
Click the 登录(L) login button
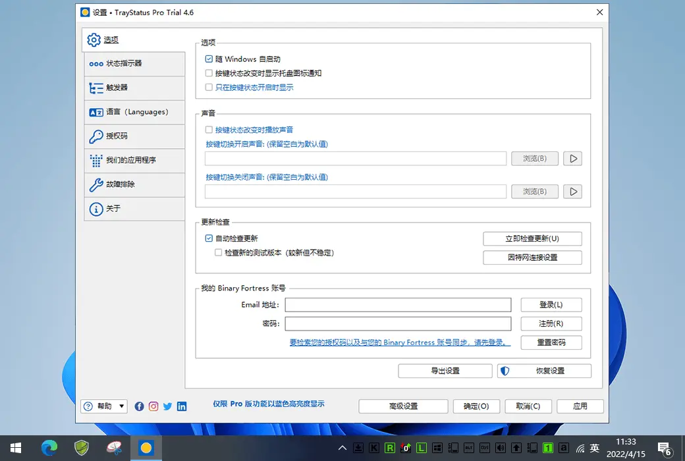(551, 304)
